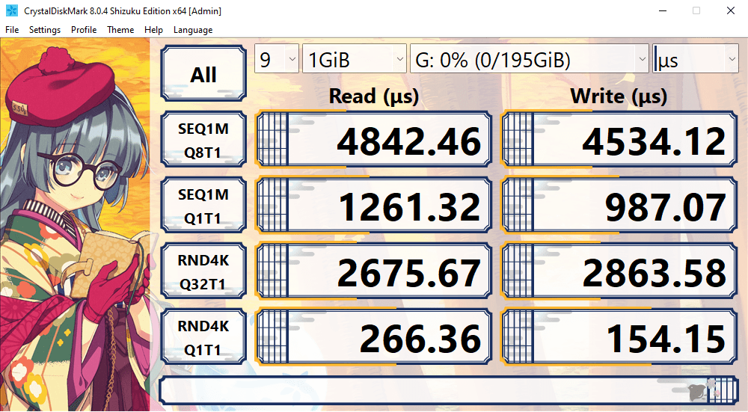Expand the μs unit dropdown
Screen dimensions: 748x412
coord(696,58)
